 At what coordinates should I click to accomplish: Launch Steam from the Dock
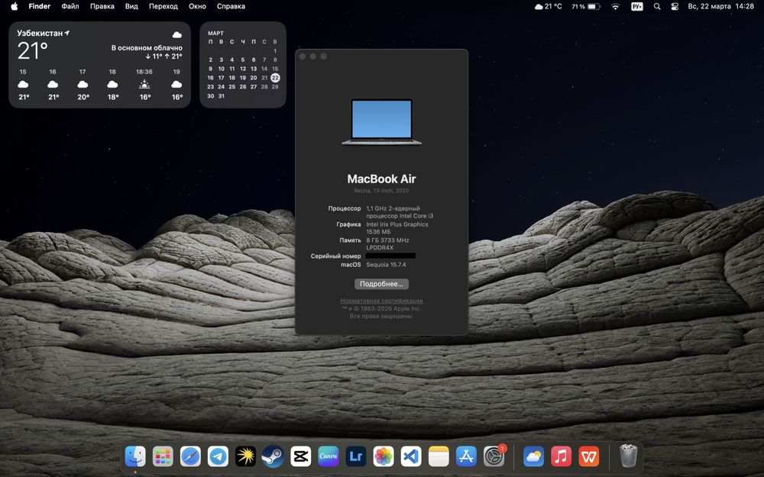coord(273,456)
